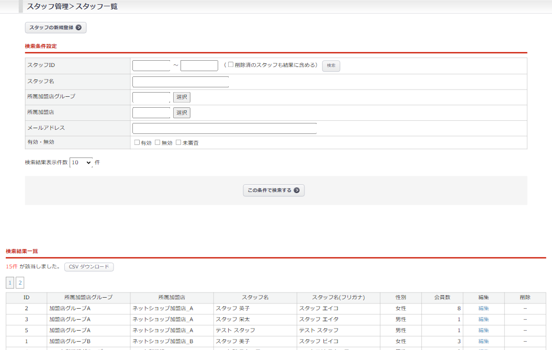The width and height of the screenshot is (552, 350).
Task: Click arrow icon on スタッフの新規登録 button
Action: (x=79, y=27)
